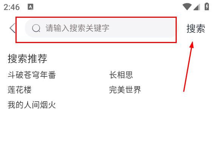This screenshot has width=213, height=161.
Task: Tap the Wi-Fi status icon
Action: coord(187,7)
